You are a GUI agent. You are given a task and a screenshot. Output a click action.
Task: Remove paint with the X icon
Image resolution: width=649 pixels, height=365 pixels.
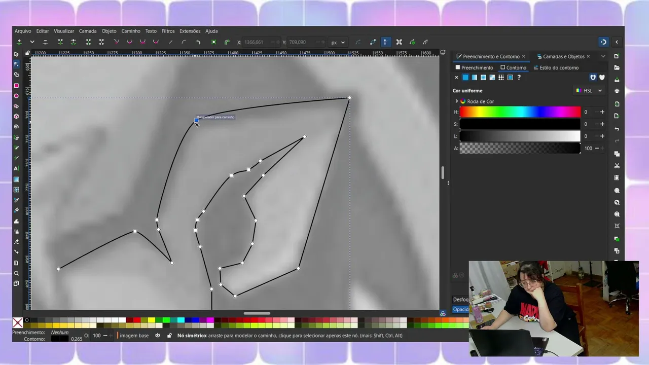(x=456, y=78)
